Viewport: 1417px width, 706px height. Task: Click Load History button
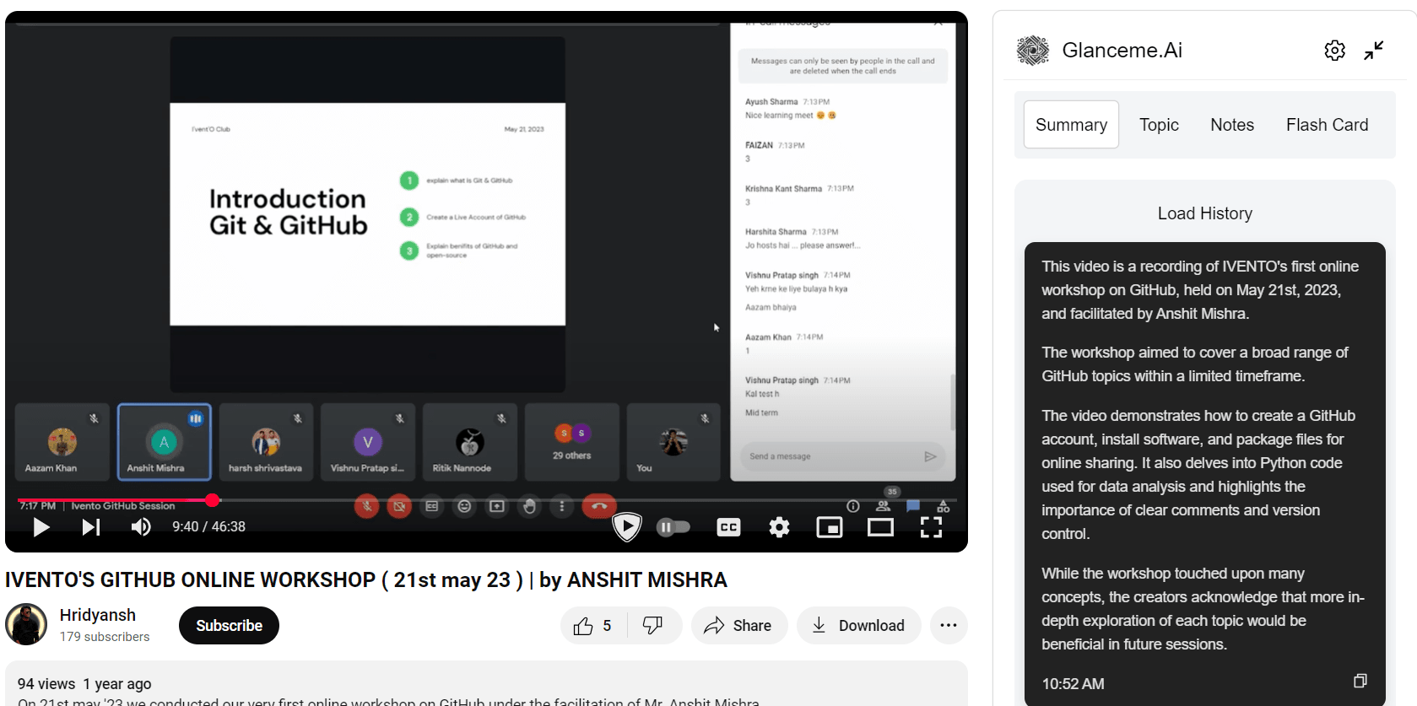tap(1204, 213)
